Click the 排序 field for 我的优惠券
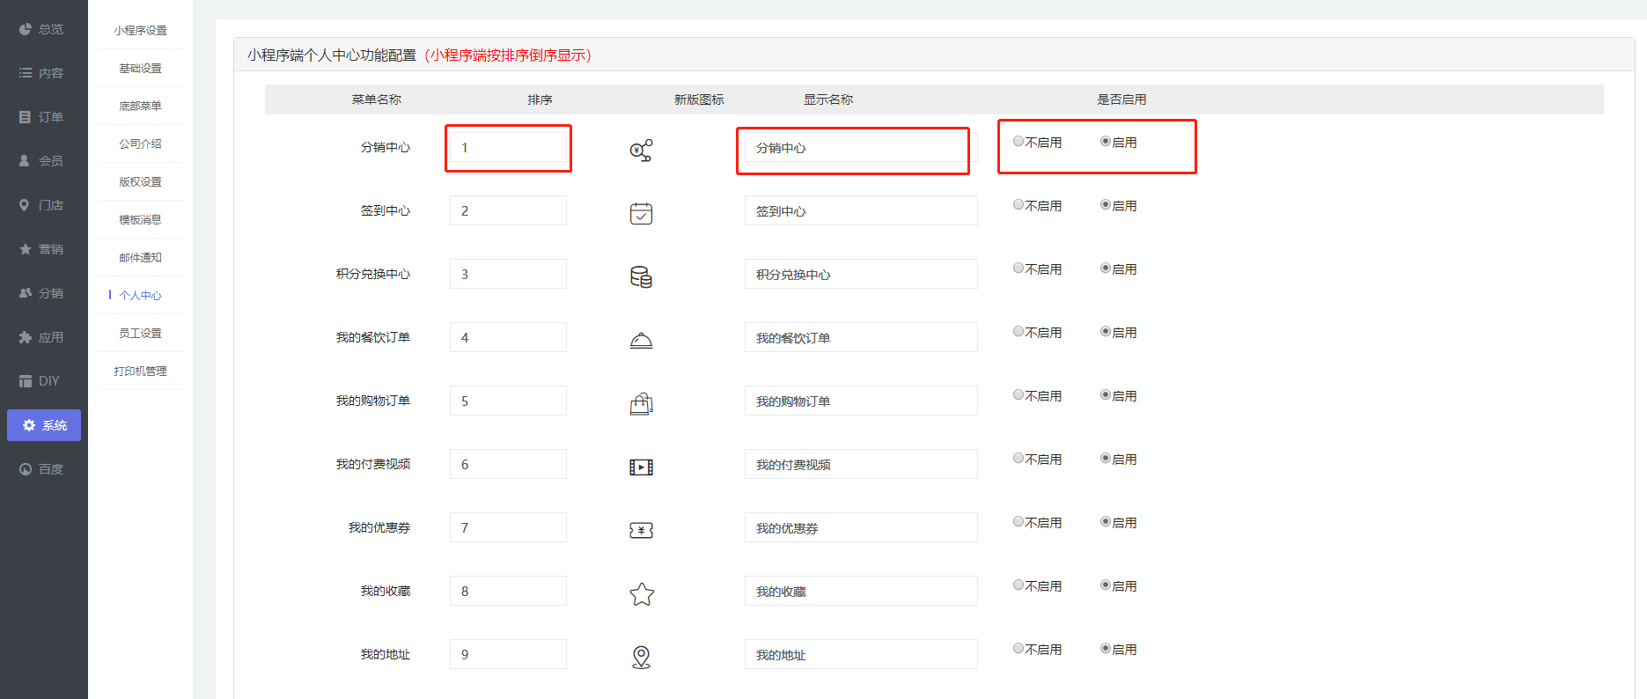This screenshot has height=699, width=1647. [x=508, y=527]
